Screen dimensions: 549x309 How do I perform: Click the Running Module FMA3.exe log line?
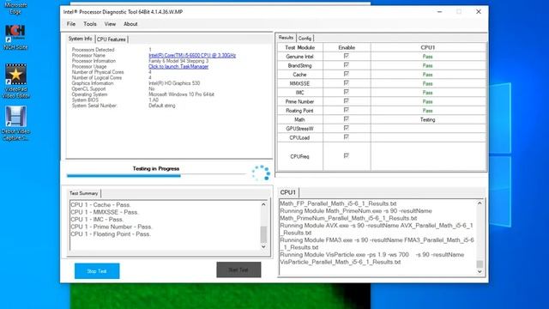click(x=377, y=244)
